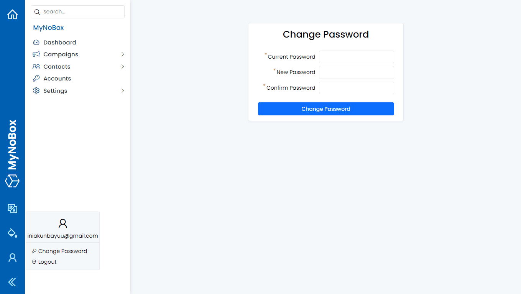Expand the Campaigns menu chevron
The width and height of the screenshot is (521, 294).
123,54
